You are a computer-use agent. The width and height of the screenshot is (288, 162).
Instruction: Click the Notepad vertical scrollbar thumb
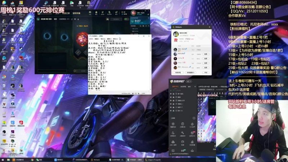150,47
